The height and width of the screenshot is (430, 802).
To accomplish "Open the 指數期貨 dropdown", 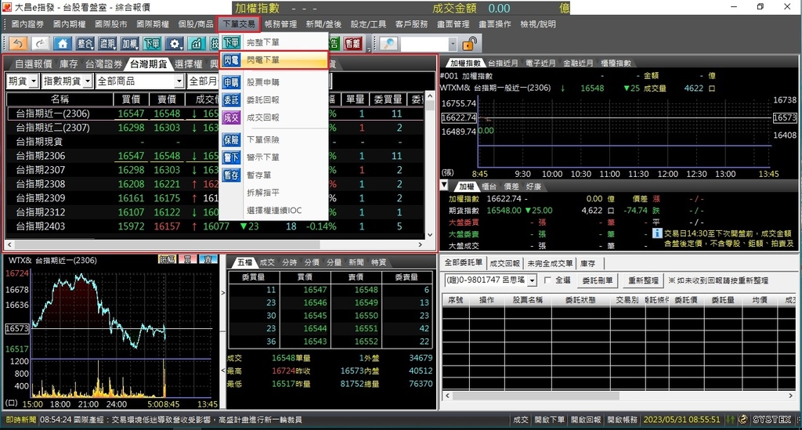I will (67, 81).
